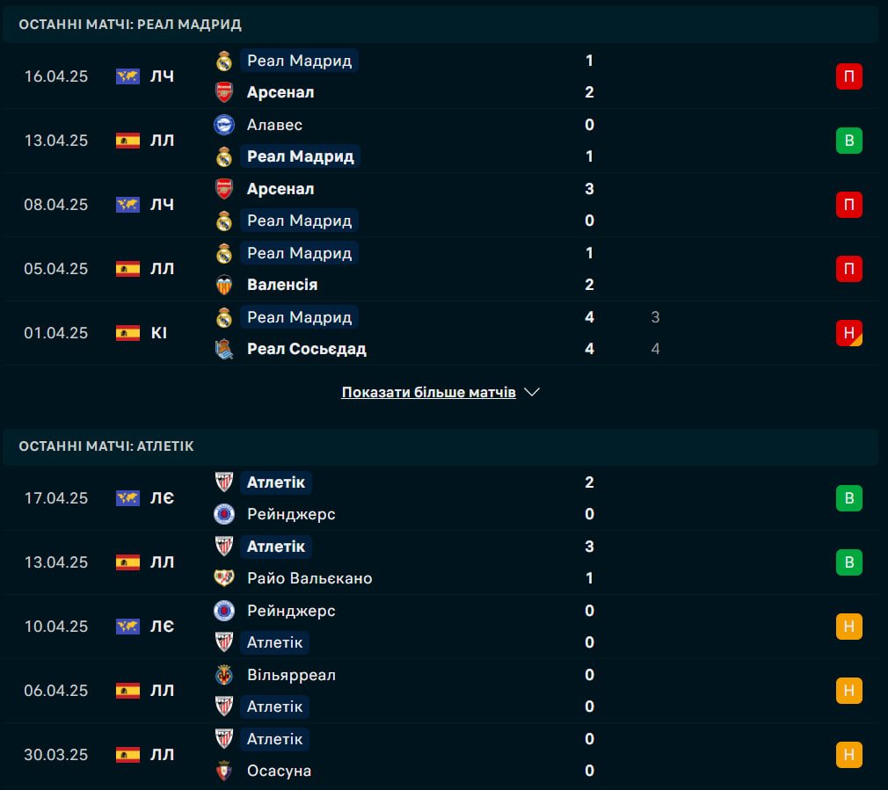Expand list via Показати більше матчів

pyautogui.click(x=429, y=392)
